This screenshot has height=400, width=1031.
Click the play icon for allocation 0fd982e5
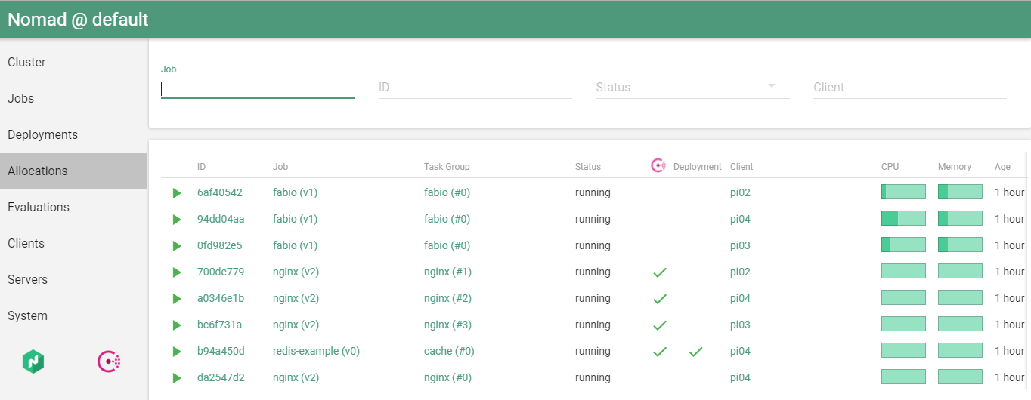coord(177,246)
